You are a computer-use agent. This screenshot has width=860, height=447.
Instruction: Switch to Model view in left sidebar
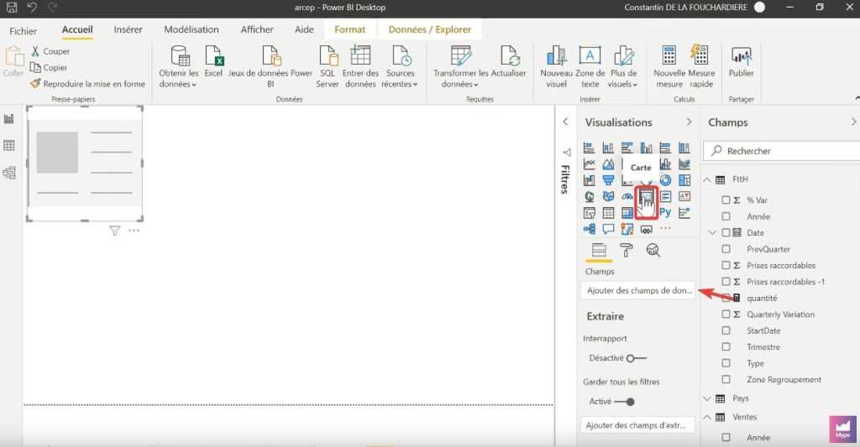pos(8,173)
